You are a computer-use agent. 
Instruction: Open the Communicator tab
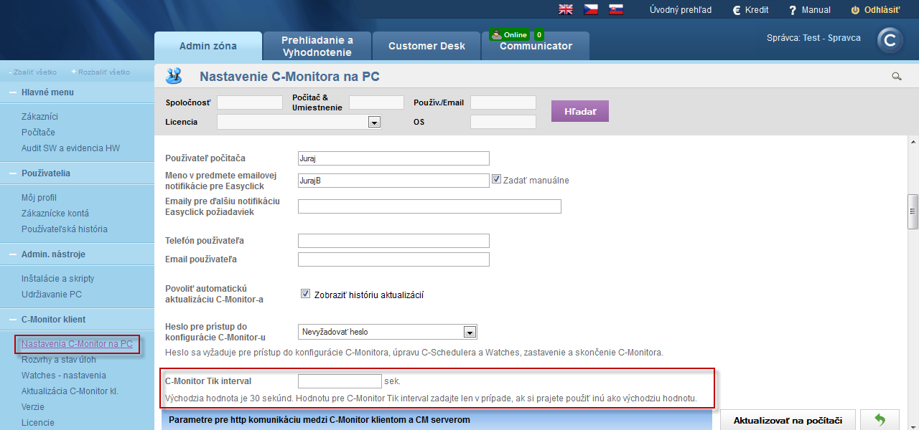click(x=536, y=47)
